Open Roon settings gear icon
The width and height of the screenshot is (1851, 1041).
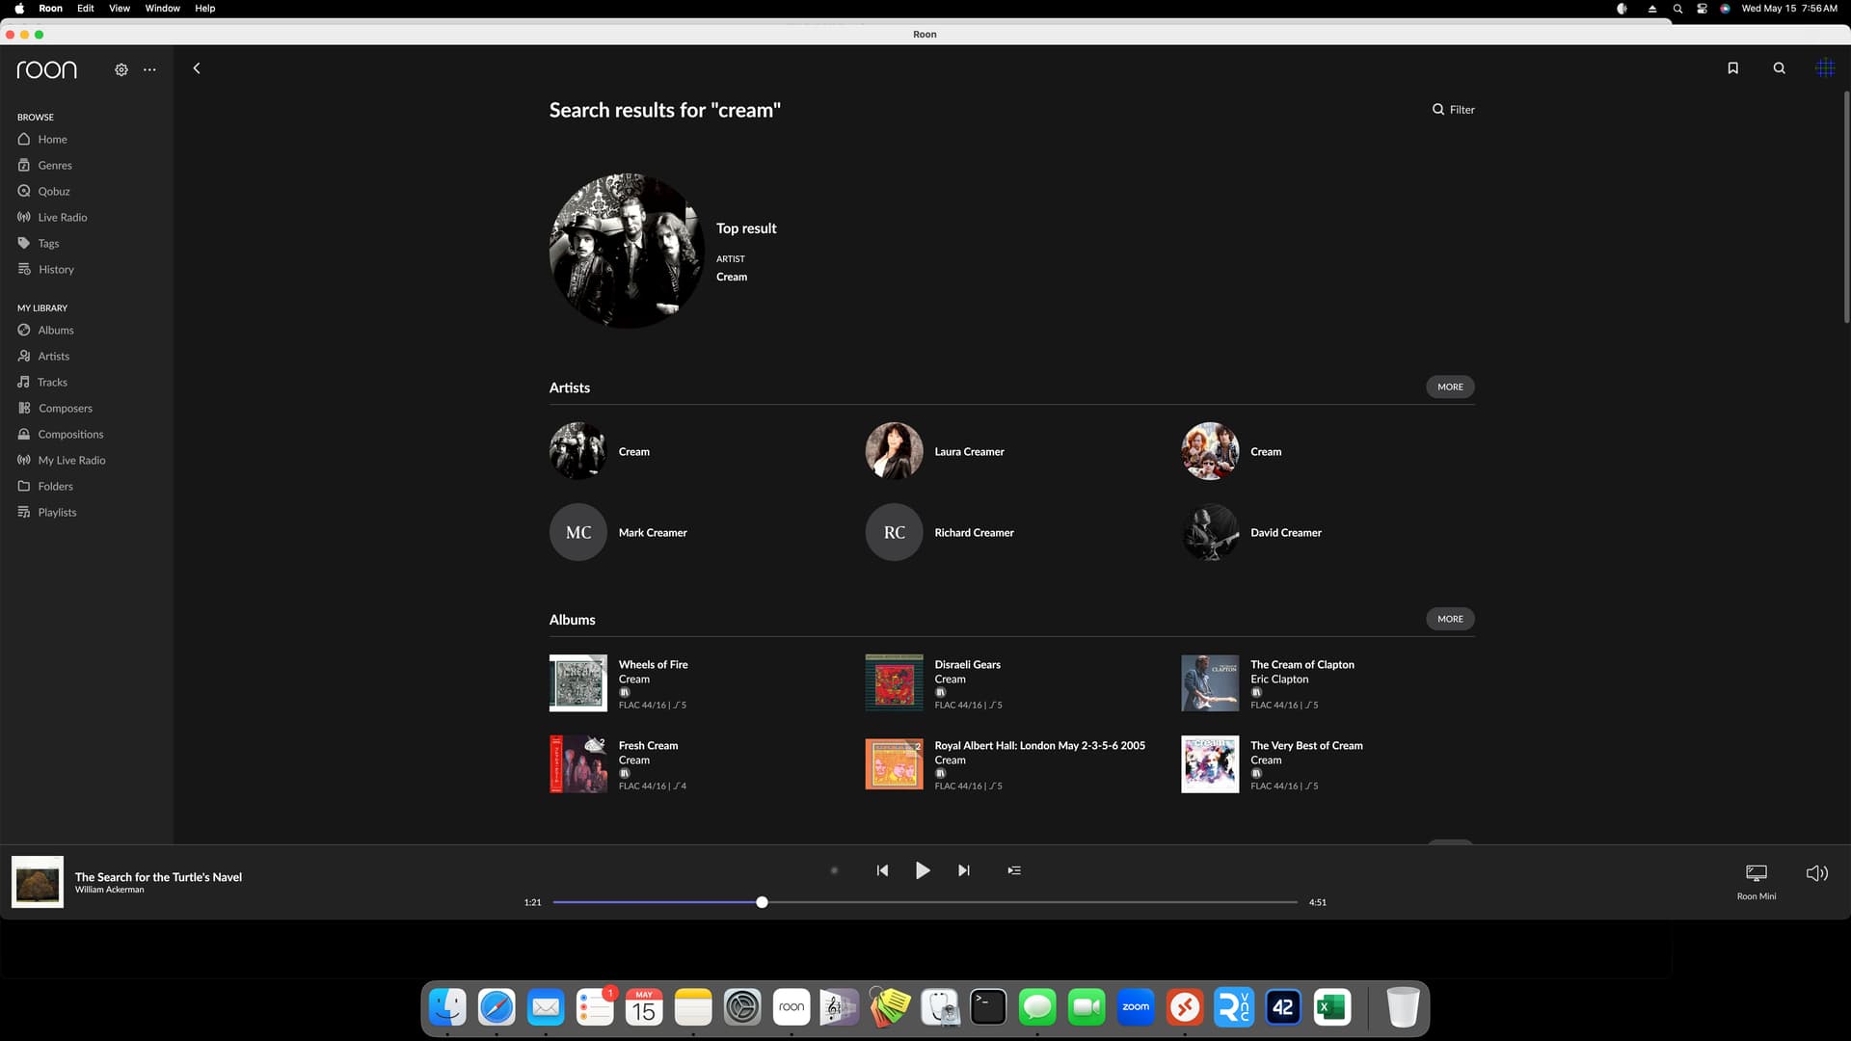coord(121,69)
